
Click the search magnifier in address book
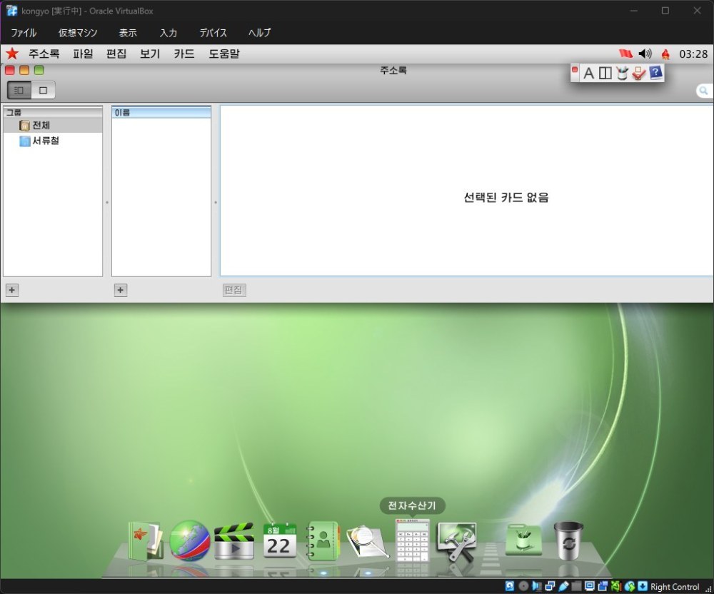pyautogui.click(x=703, y=91)
